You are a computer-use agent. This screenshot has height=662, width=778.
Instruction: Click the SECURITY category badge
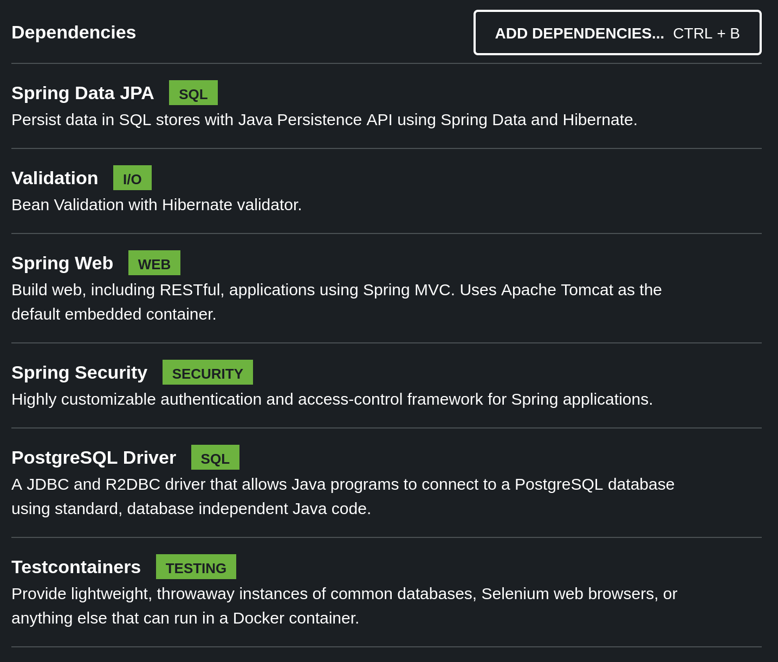coord(208,373)
